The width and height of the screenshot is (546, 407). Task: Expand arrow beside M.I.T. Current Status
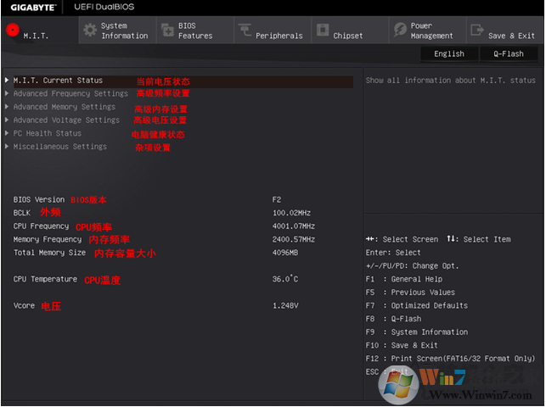[x=7, y=80]
